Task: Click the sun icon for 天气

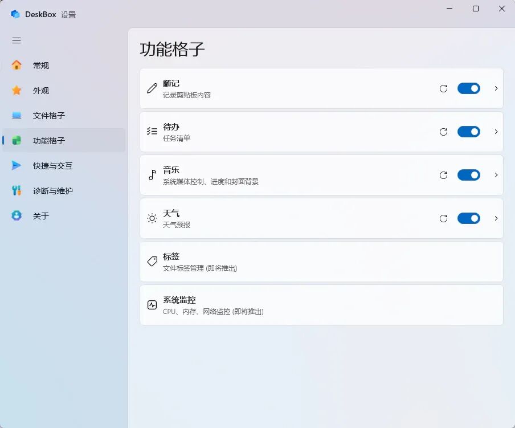Action: coord(152,218)
